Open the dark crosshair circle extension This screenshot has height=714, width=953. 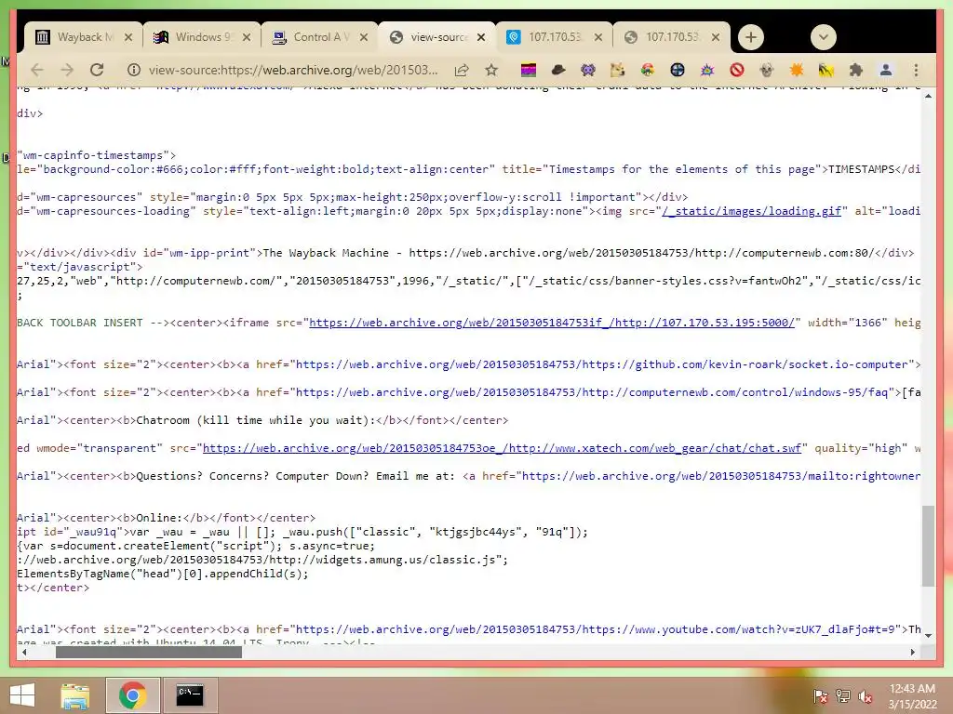tap(678, 70)
